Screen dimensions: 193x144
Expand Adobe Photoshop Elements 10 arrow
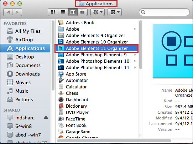[135, 61]
